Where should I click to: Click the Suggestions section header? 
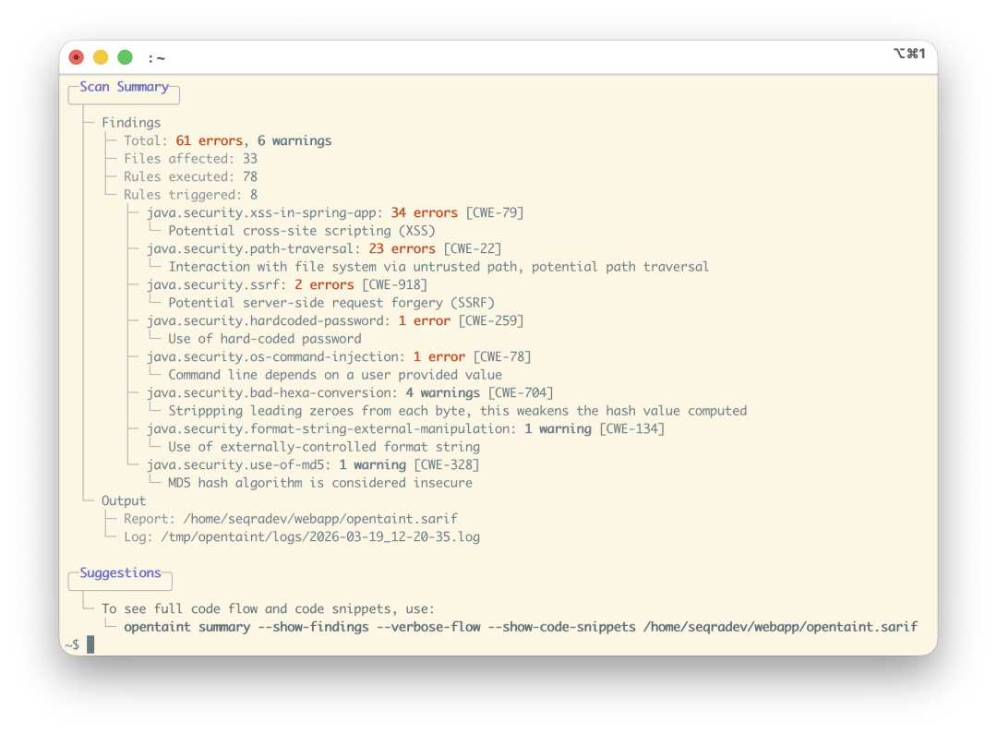pos(120,572)
